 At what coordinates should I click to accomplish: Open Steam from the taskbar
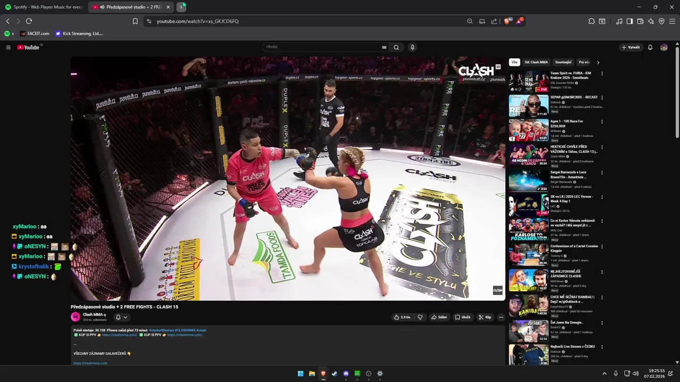[x=334, y=374]
